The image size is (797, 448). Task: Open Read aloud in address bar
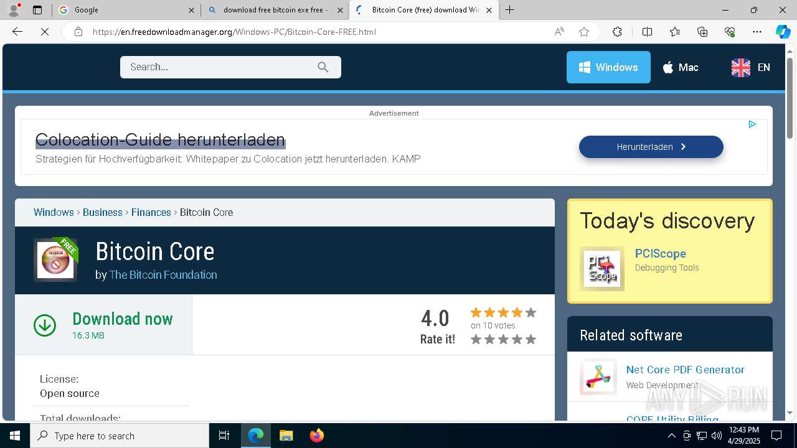pos(559,32)
